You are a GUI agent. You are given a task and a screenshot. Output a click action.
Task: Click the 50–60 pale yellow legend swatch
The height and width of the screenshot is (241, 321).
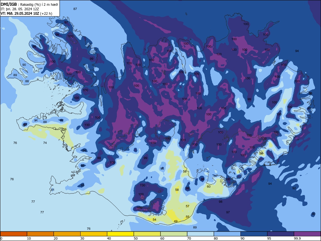(147, 234)
